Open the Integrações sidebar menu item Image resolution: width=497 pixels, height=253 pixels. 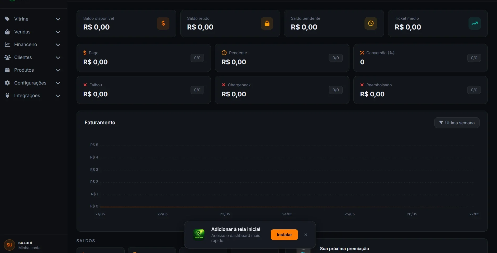[33, 96]
